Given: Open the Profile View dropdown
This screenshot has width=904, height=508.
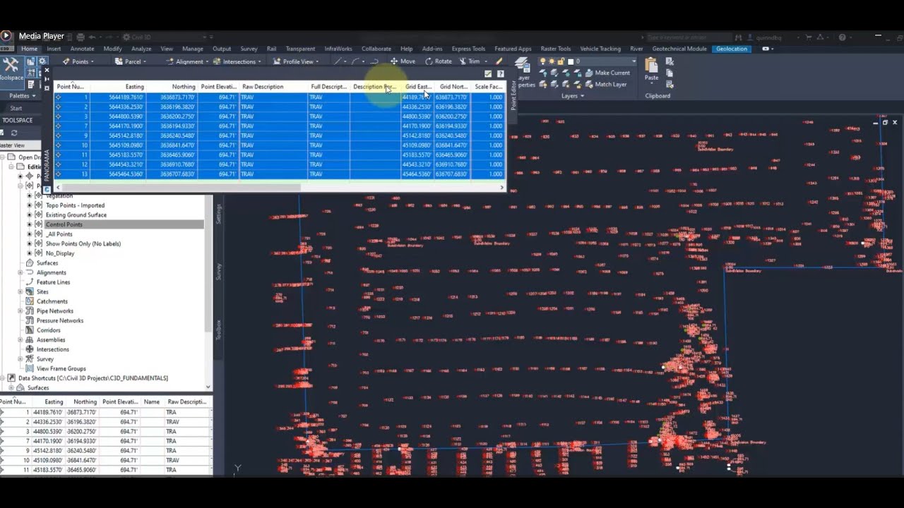Looking at the screenshot, I should click(x=316, y=61).
